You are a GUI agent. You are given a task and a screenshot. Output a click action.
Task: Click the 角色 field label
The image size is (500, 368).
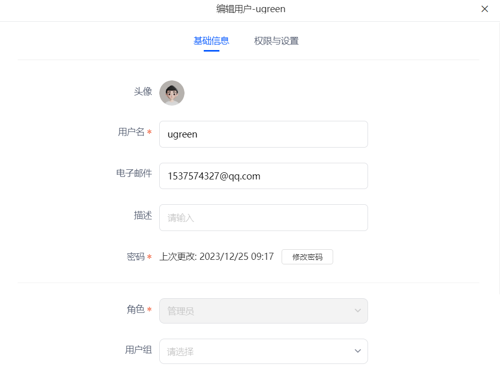[x=135, y=309]
